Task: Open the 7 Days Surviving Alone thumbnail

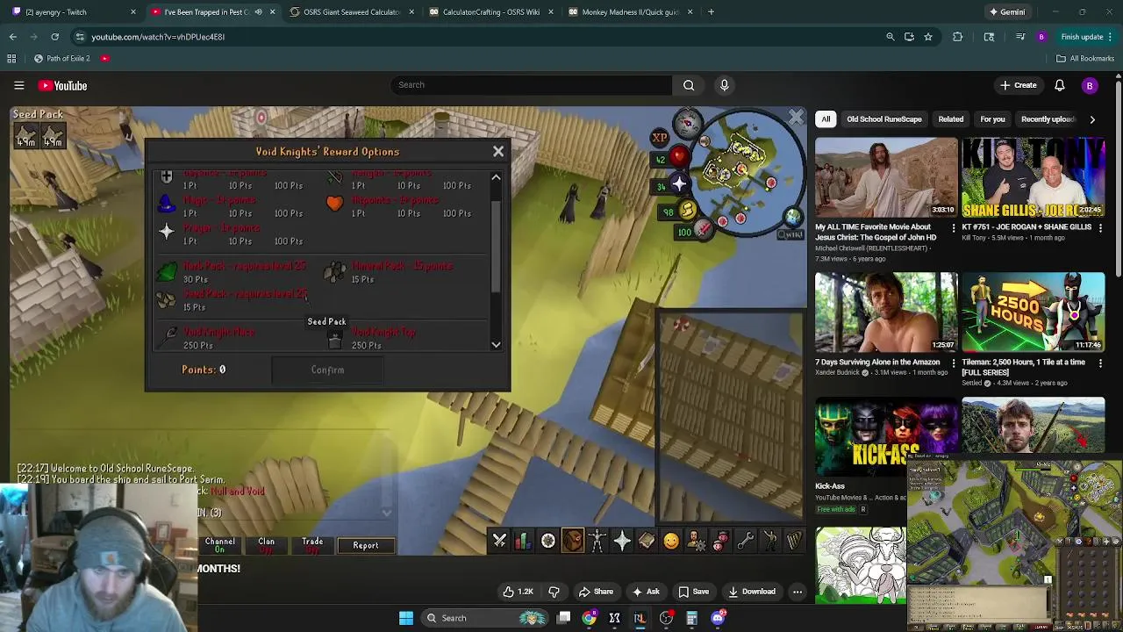Action: click(x=886, y=312)
